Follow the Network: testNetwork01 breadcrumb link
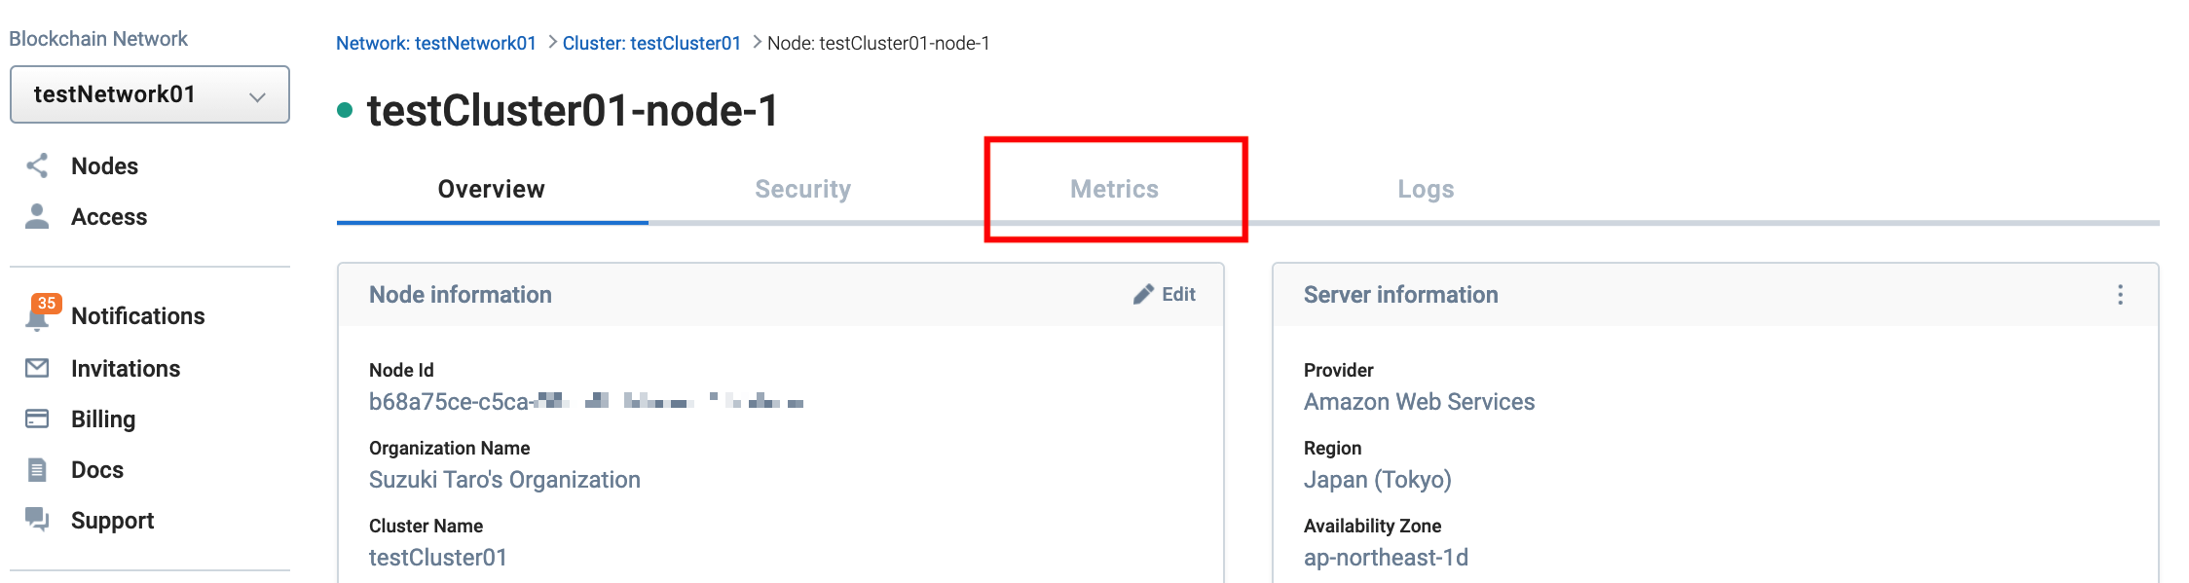2189x583 pixels. tap(436, 43)
